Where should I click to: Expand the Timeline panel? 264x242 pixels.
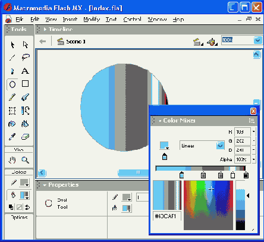pyautogui.click(x=45, y=29)
